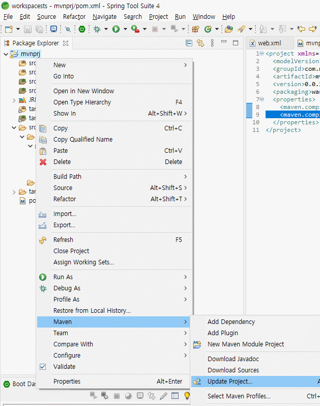
Task: Select Add Dependency in Maven submenu
Action: (255, 322)
